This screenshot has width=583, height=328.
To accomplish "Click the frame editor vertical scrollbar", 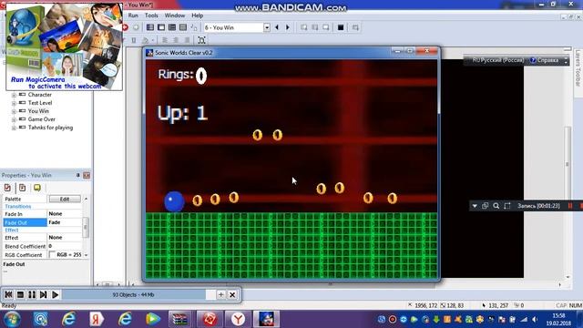I will pyautogui.click(x=568, y=164).
